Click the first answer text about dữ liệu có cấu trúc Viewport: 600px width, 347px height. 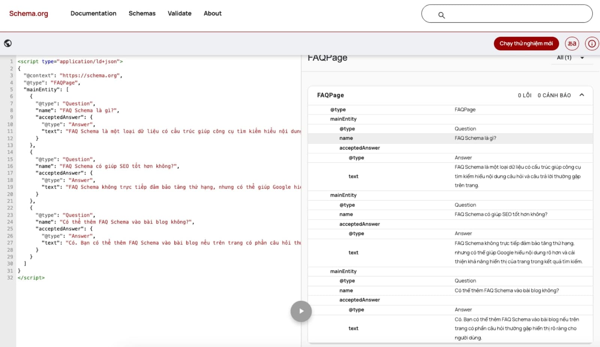point(517,176)
